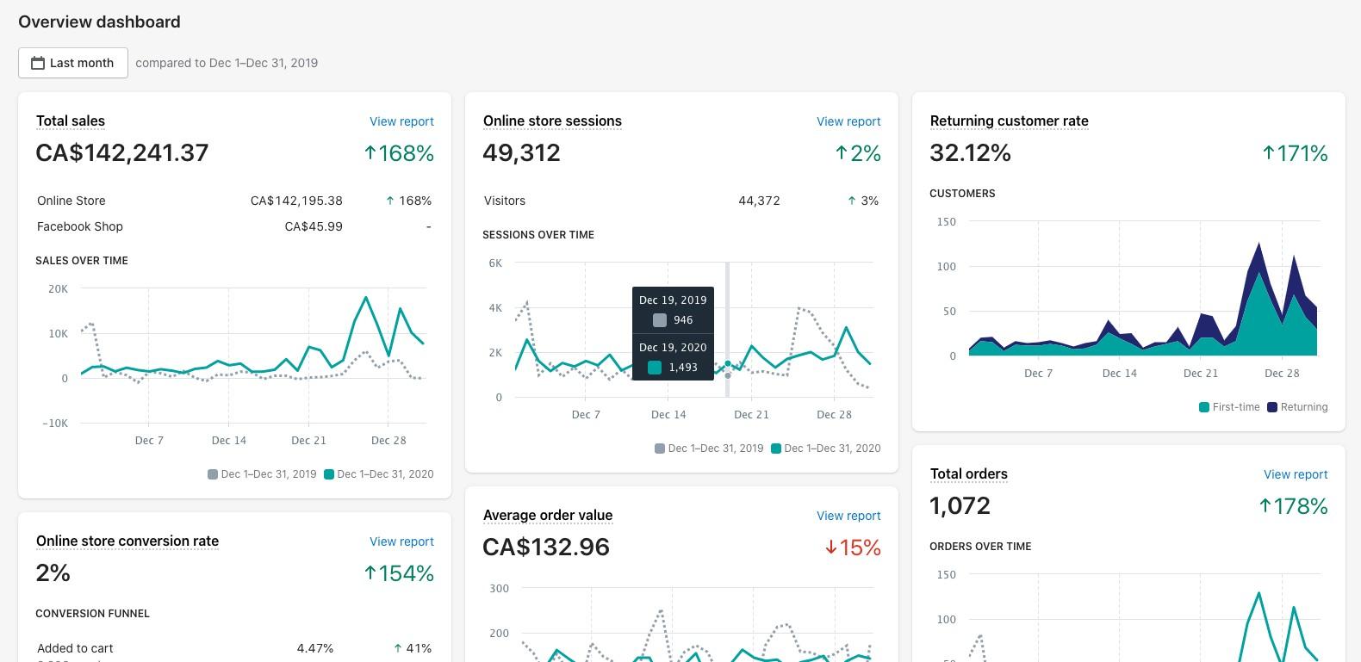Open View report for Average order value
This screenshot has height=662, width=1361.
[x=848, y=516]
